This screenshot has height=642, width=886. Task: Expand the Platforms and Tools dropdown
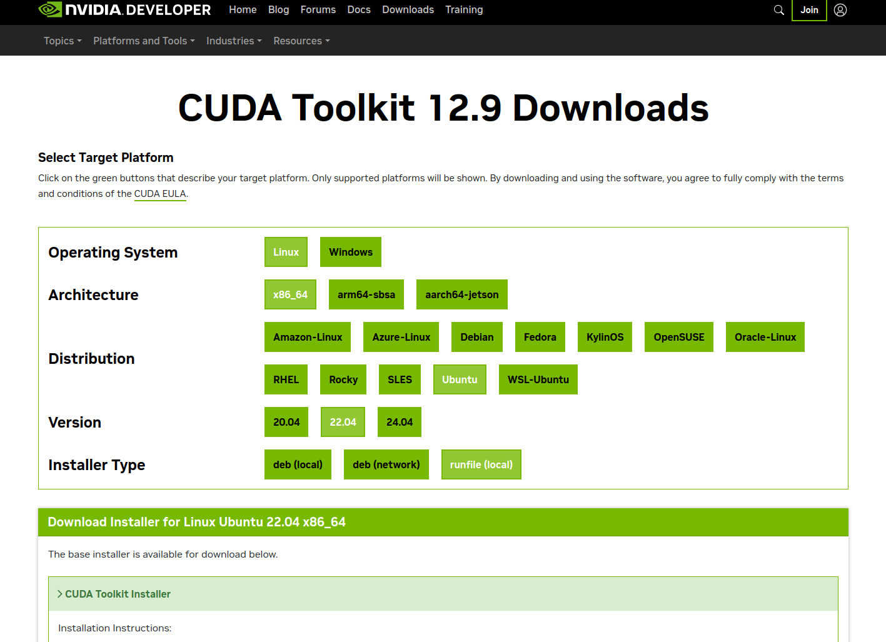[144, 41]
